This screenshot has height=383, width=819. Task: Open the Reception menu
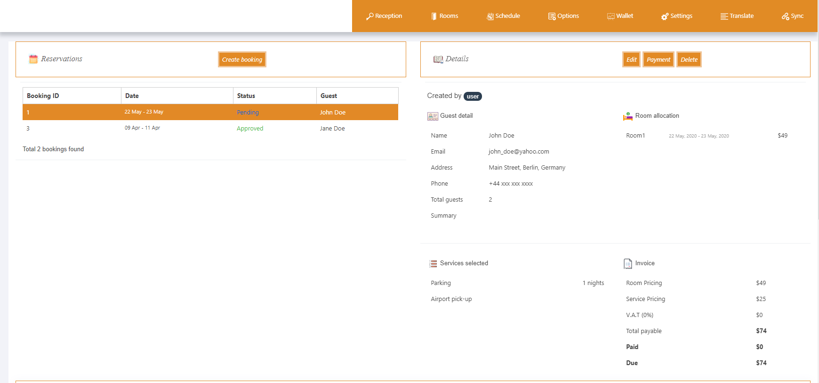pyautogui.click(x=384, y=16)
